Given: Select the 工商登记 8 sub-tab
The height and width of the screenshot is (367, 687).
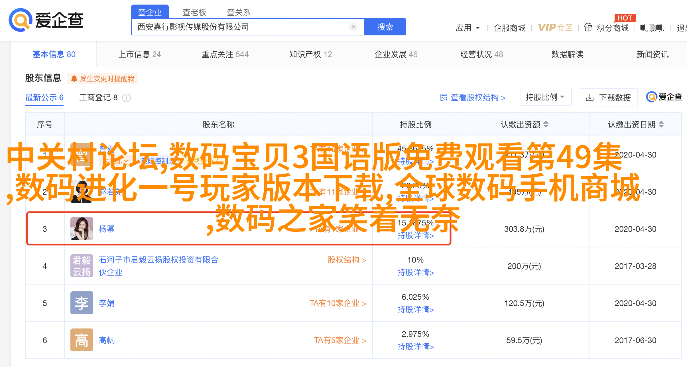Looking at the screenshot, I should point(98,98).
